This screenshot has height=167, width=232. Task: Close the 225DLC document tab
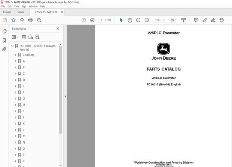pyautogui.click(x=62, y=12)
